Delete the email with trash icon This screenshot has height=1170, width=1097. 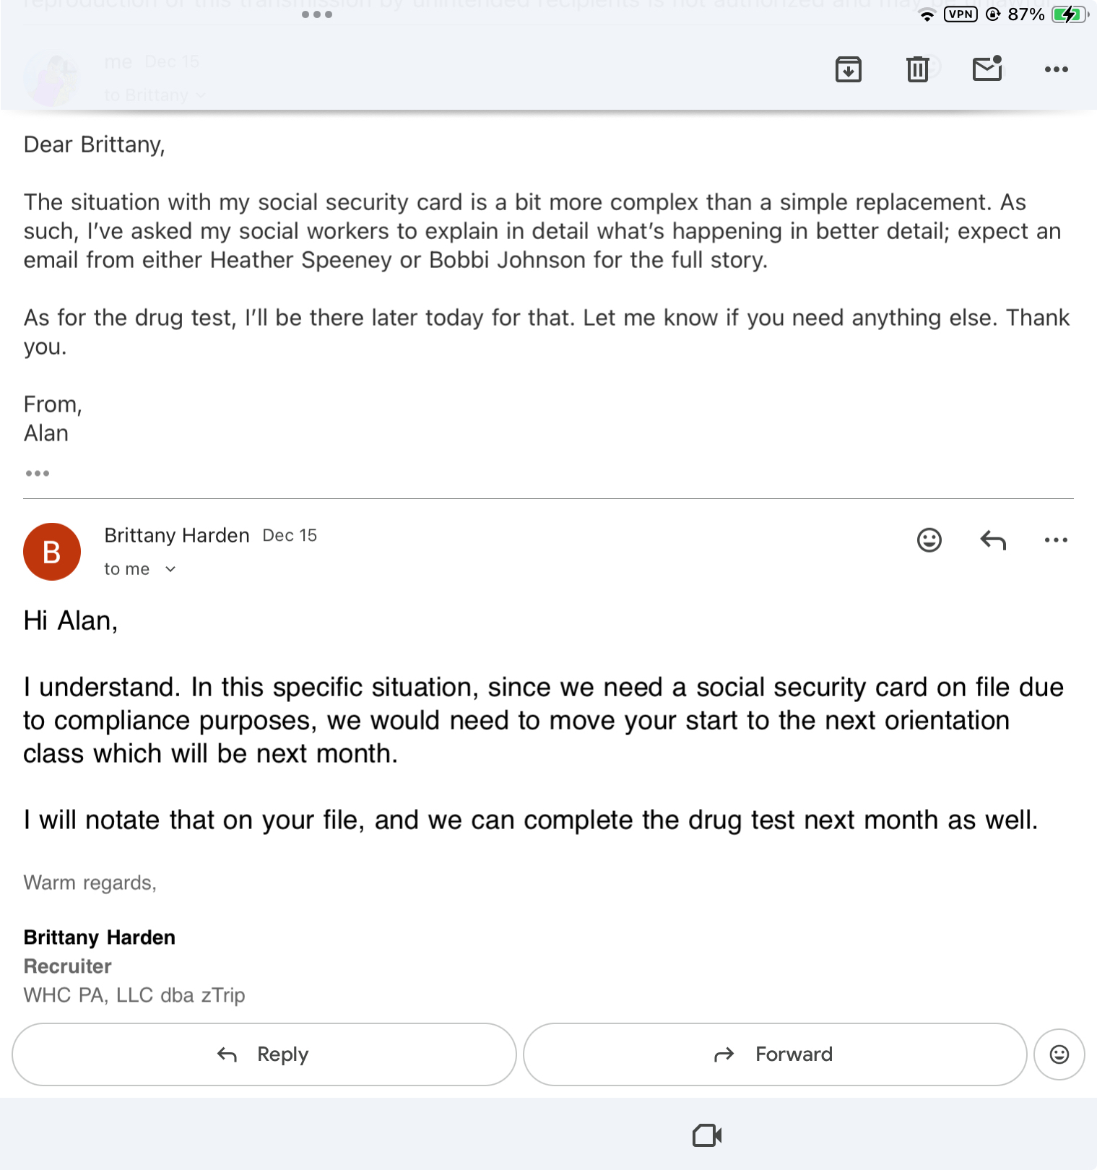[917, 69]
